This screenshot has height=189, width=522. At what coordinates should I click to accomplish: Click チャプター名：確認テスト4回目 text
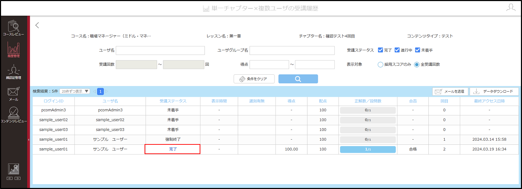click(327, 36)
